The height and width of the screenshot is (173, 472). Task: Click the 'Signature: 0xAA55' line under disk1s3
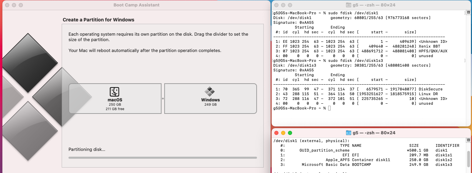pyautogui.click(x=293, y=70)
